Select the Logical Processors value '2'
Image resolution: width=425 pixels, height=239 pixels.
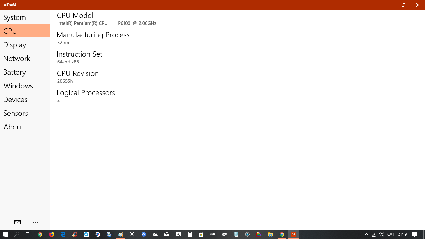click(x=58, y=101)
